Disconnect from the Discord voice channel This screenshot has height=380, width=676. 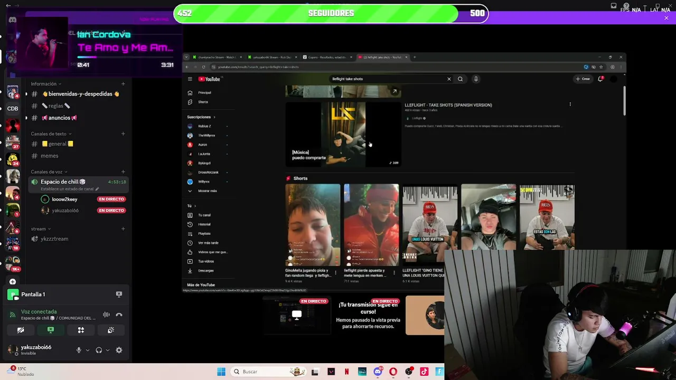(119, 315)
